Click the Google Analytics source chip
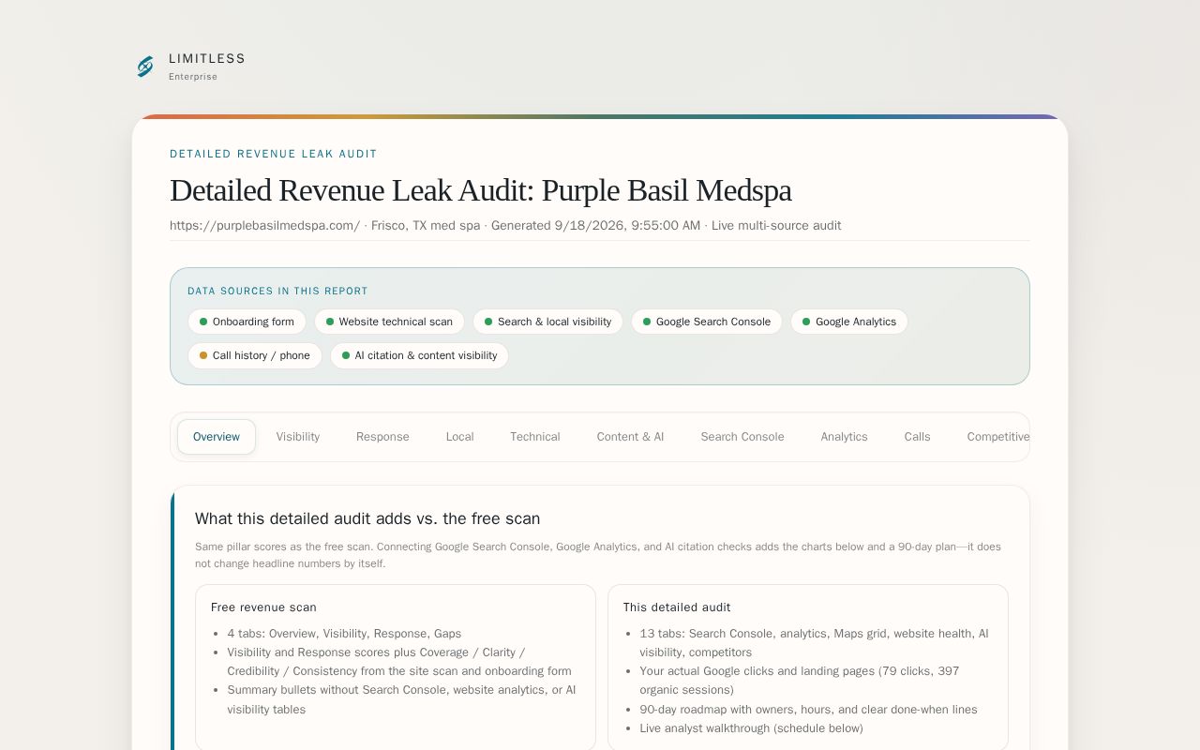This screenshot has height=750, width=1200. [849, 322]
